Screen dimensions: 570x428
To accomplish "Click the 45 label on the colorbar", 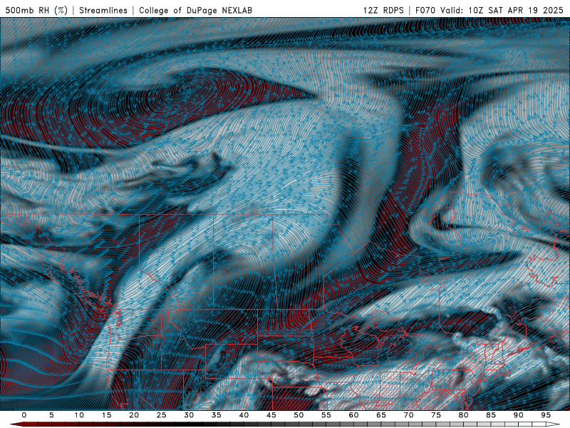I will click(271, 415).
